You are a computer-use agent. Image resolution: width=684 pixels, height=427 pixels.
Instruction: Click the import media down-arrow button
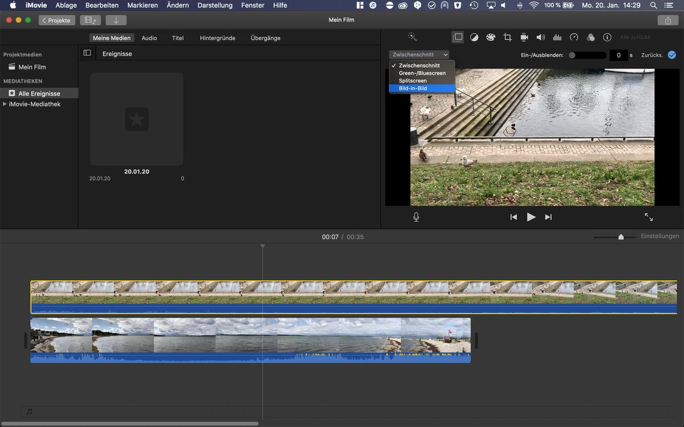tap(116, 20)
